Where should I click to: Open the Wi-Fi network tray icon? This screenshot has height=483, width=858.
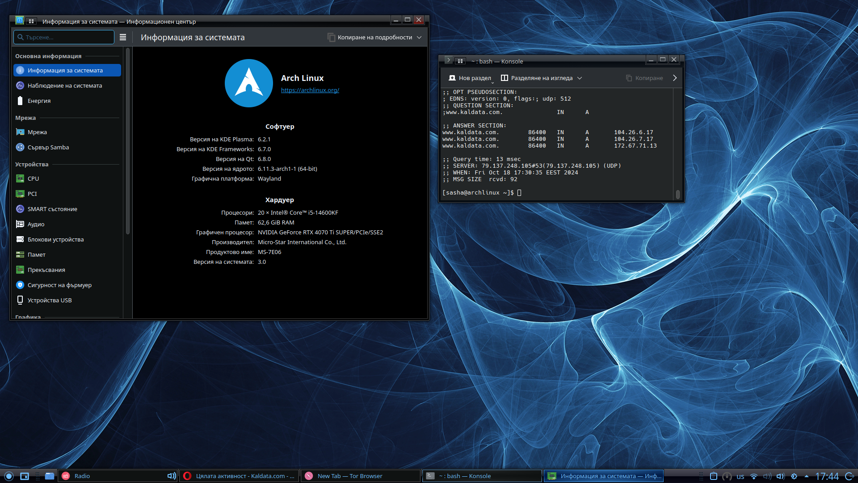pos(754,476)
